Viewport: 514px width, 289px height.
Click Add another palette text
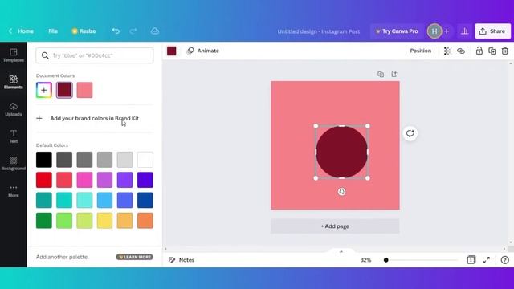point(62,257)
